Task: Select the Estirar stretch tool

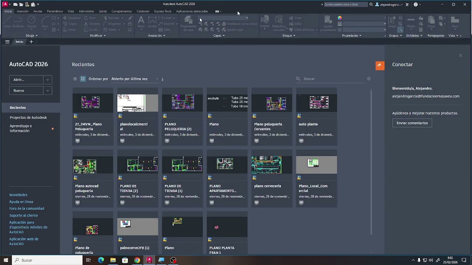Action: click(x=70, y=29)
